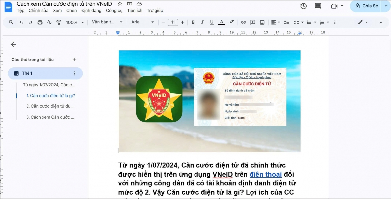Open the Xem menu
The image size is (391, 199).
[57, 11]
